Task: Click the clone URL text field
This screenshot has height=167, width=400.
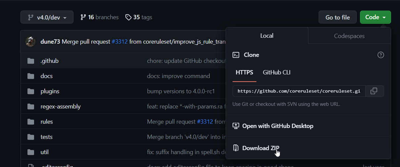Action: (x=299, y=91)
